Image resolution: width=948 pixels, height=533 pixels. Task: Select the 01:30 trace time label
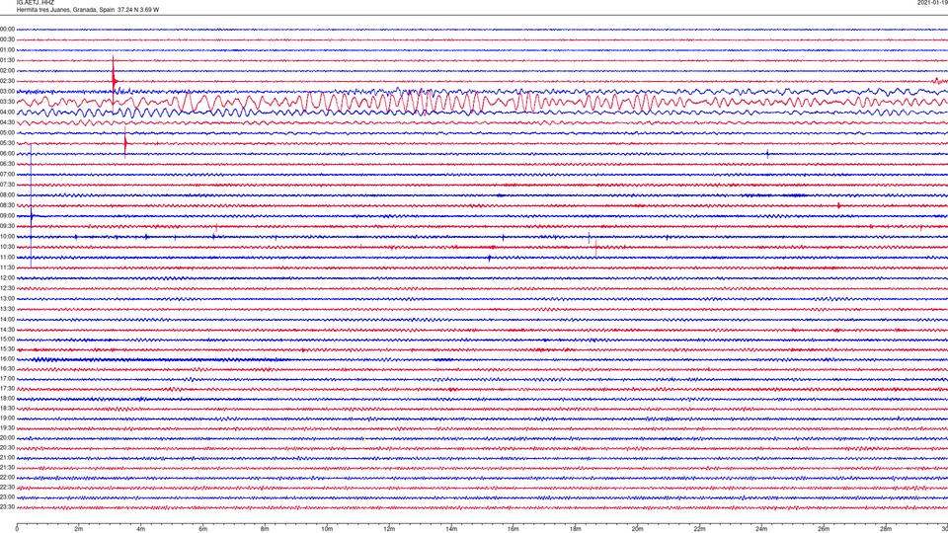pos(7,60)
